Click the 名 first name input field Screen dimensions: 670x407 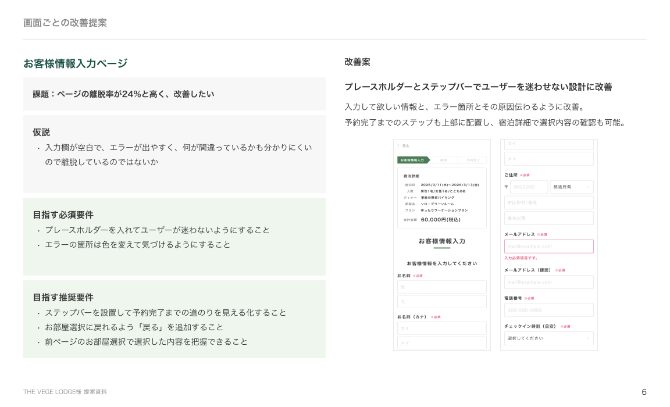coord(441,302)
